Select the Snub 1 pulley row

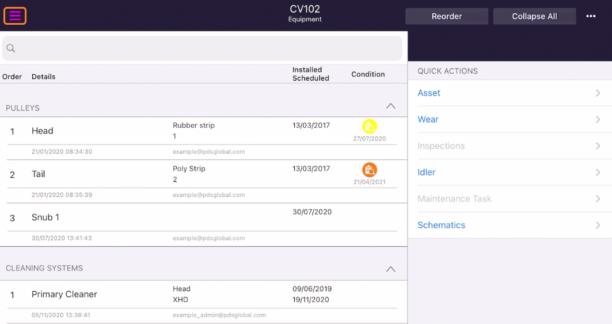pos(203,225)
